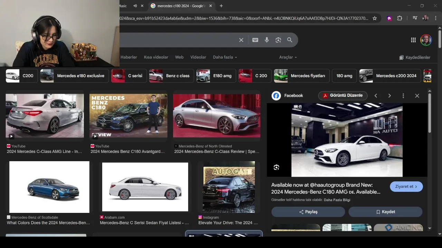Screen dimensions: 442x248
Task: Open 2024 Mercedes C-Class AMG Line thumbnail
Action: click(x=45, y=116)
